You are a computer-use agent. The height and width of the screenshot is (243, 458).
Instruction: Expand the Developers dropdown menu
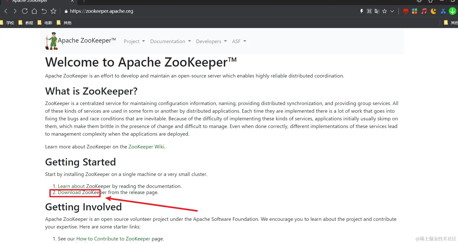pos(211,41)
